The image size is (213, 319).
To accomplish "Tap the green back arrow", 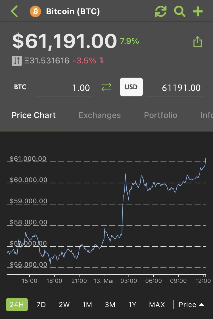I will click(x=14, y=12).
